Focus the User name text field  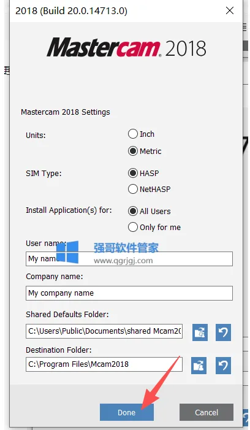tap(129, 259)
